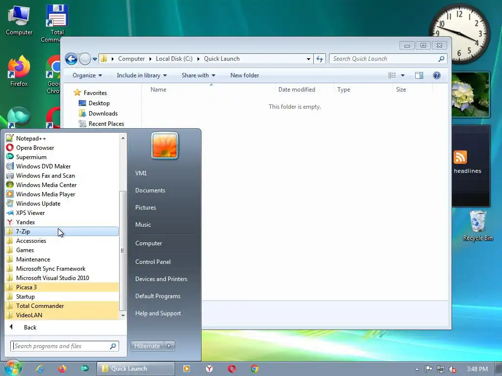Expand the 7-Zip folder
The width and height of the screenshot is (502, 376).
(x=62, y=231)
